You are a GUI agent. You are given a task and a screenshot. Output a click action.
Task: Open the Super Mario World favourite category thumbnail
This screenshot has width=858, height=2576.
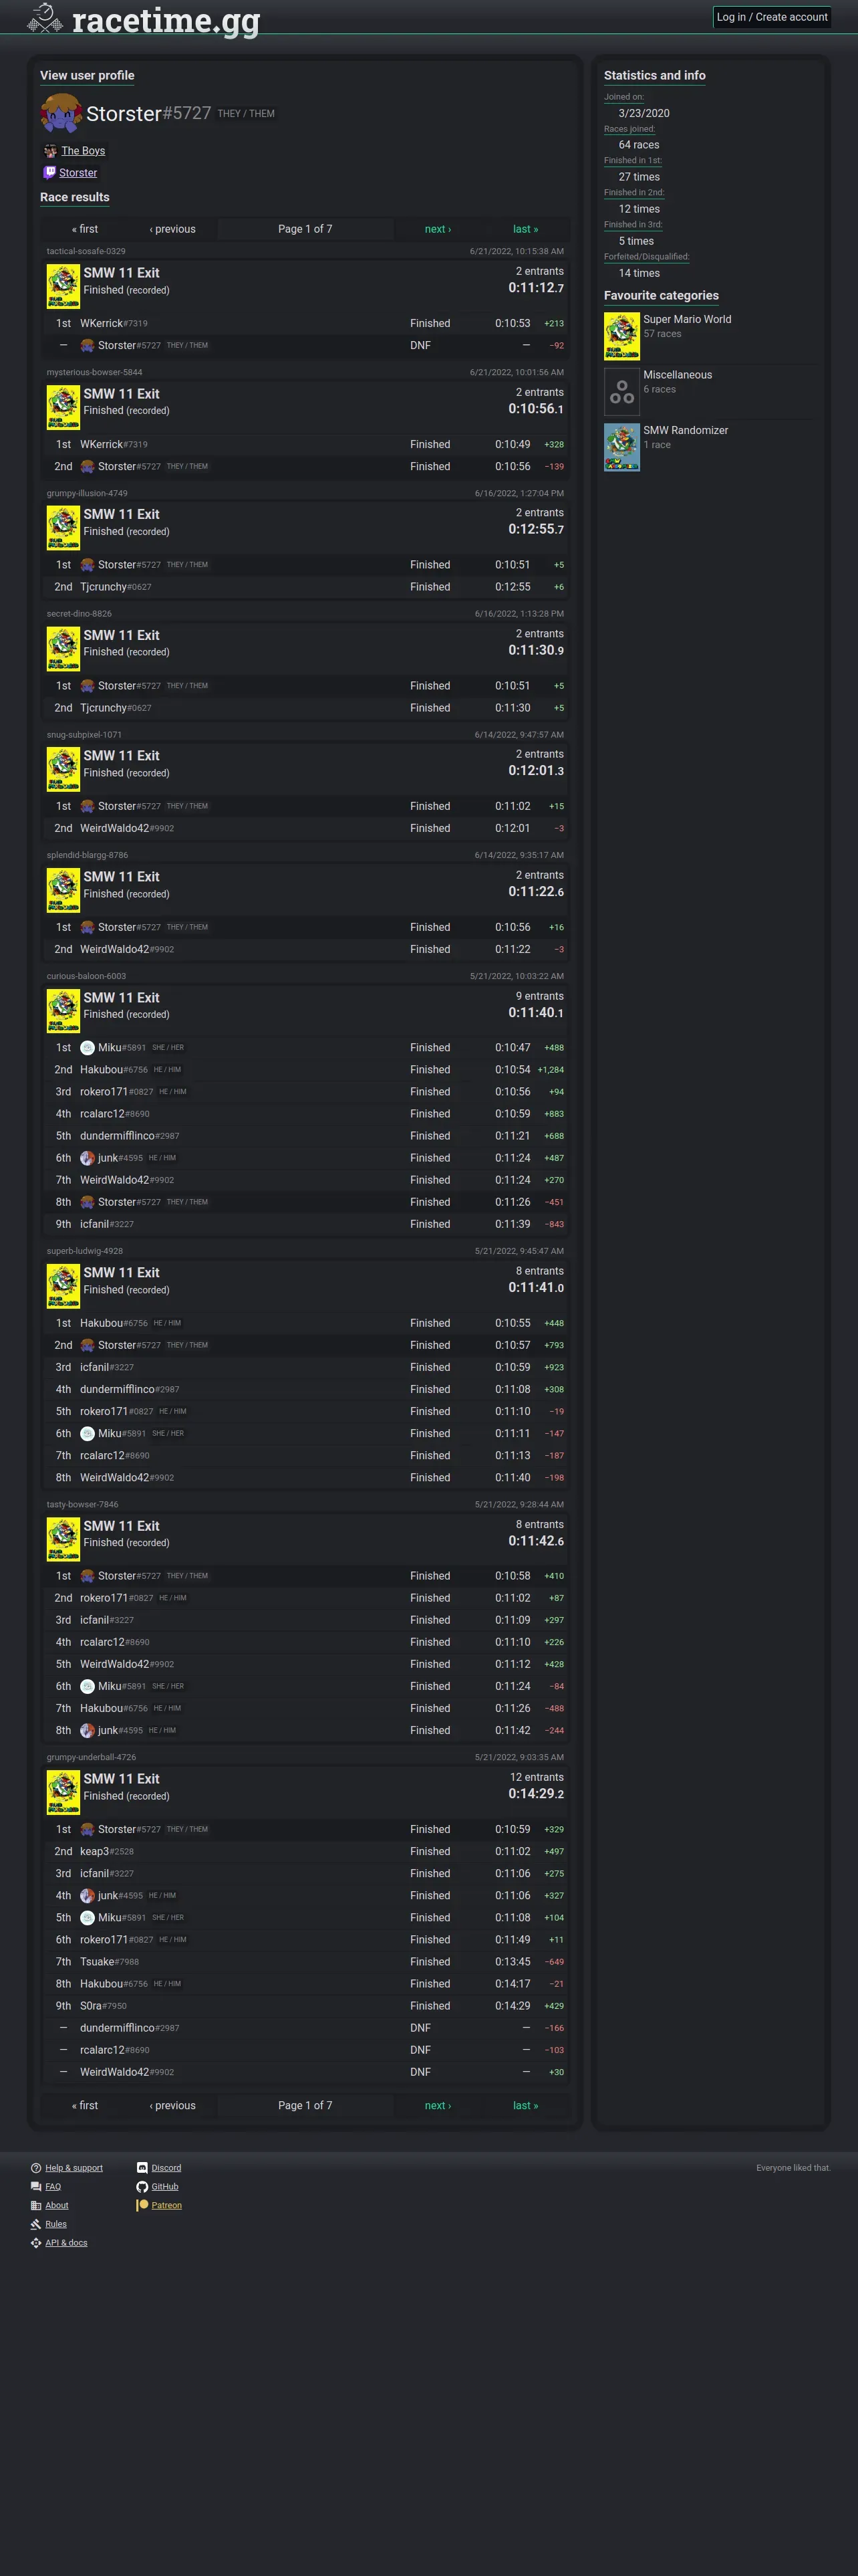point(621,336)
